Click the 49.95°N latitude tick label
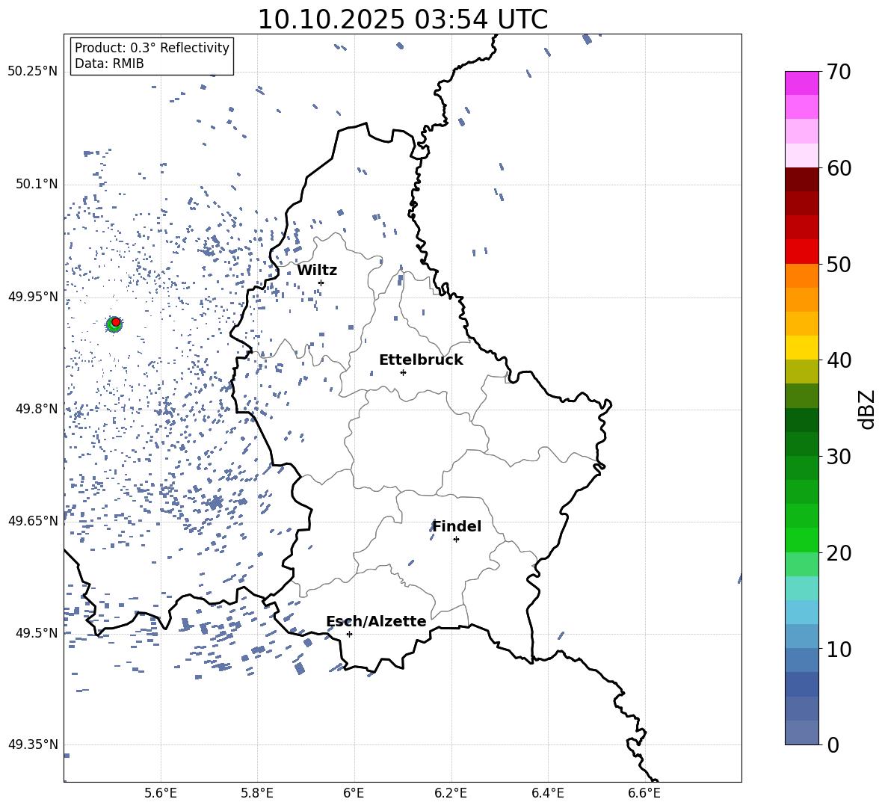 (x=33, y=296)
